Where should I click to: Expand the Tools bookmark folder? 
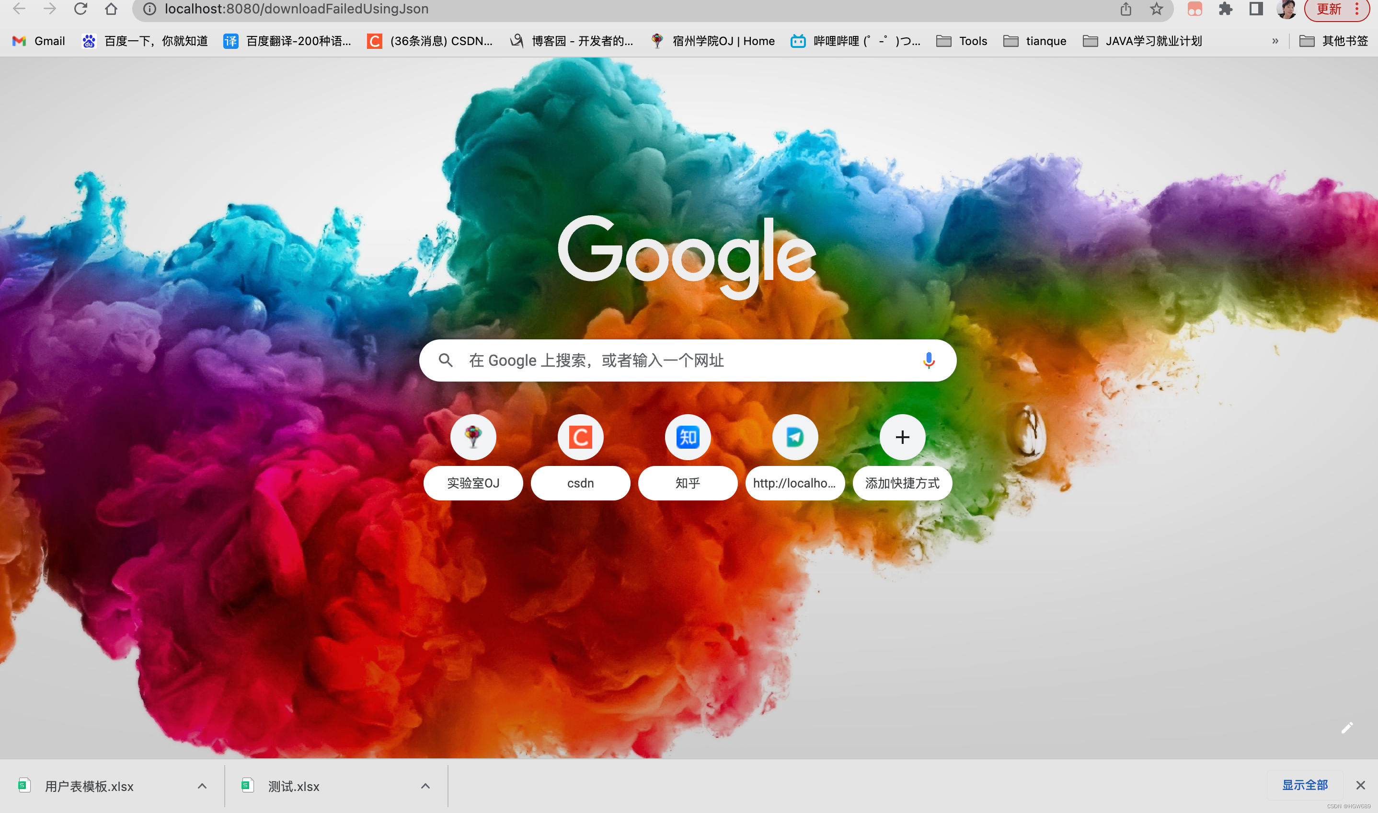962,41
